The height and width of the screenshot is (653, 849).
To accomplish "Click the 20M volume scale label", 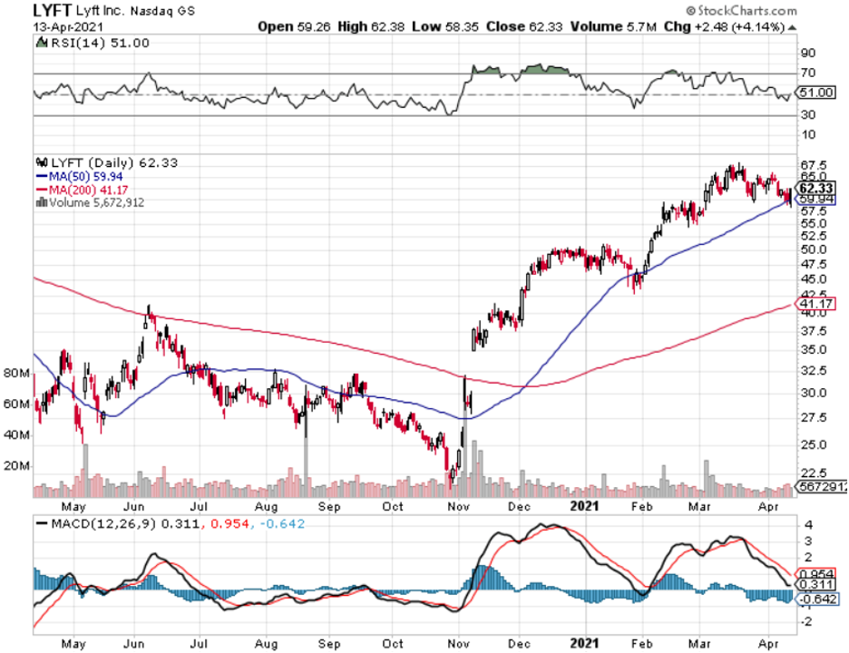I will [x=16, y=465].
